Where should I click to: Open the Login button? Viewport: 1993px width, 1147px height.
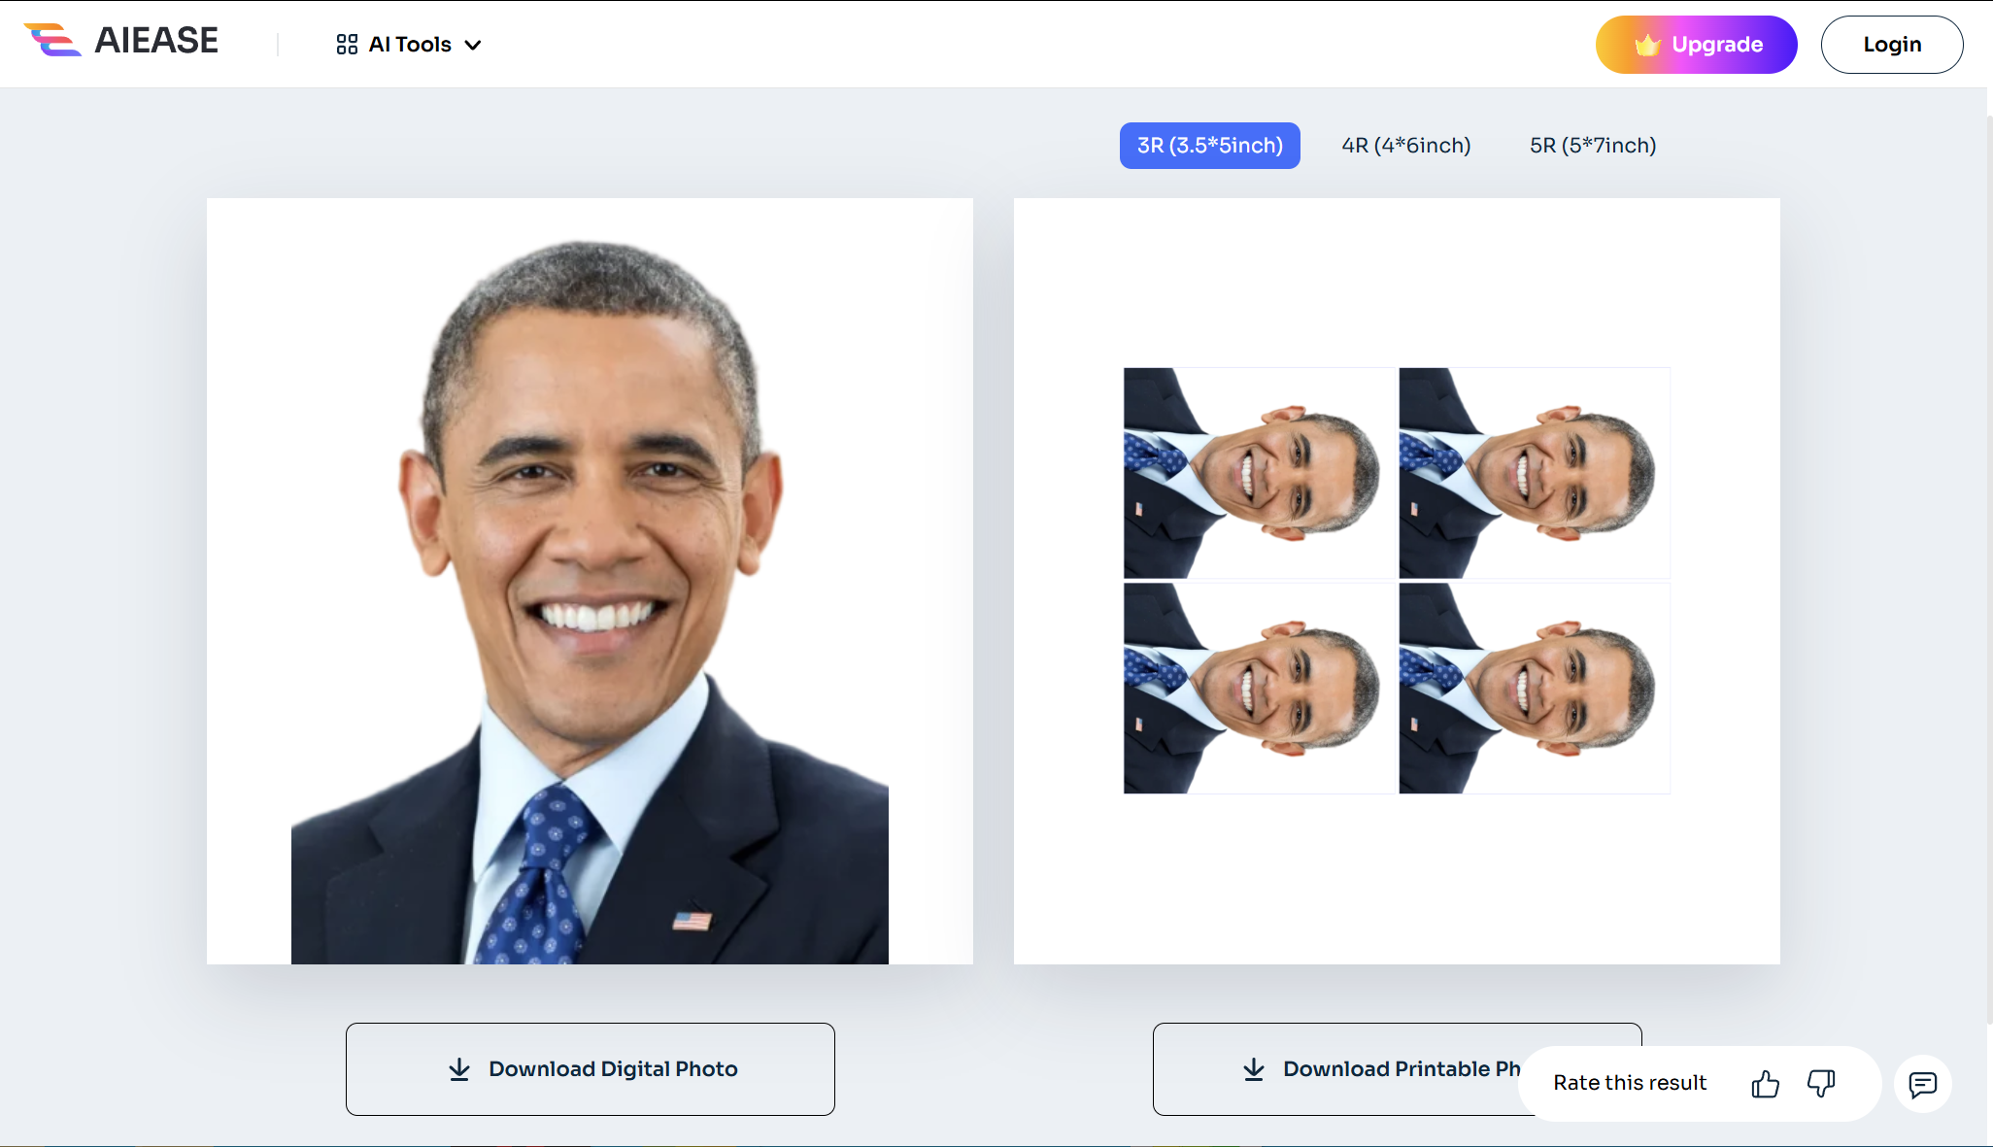pos(1891,45)
